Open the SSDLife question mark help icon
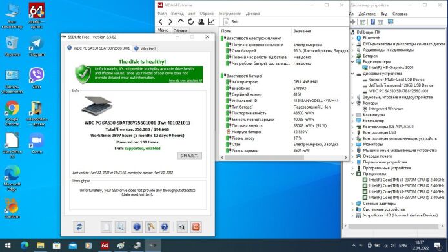The height and width of the screenshot is (252, 448). tap(165, 227)
